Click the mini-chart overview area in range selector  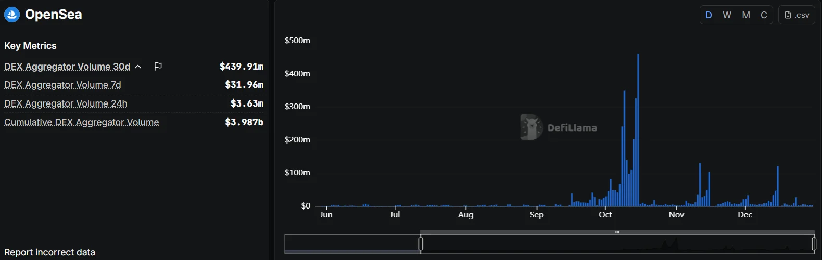tap(617, 244)
